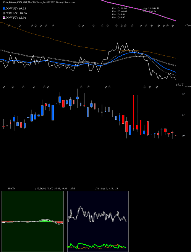Click the magenta DOW PT legend swatch
This screenshot has height=252, width=191.
pyautogui.click(x=4, y=18)
